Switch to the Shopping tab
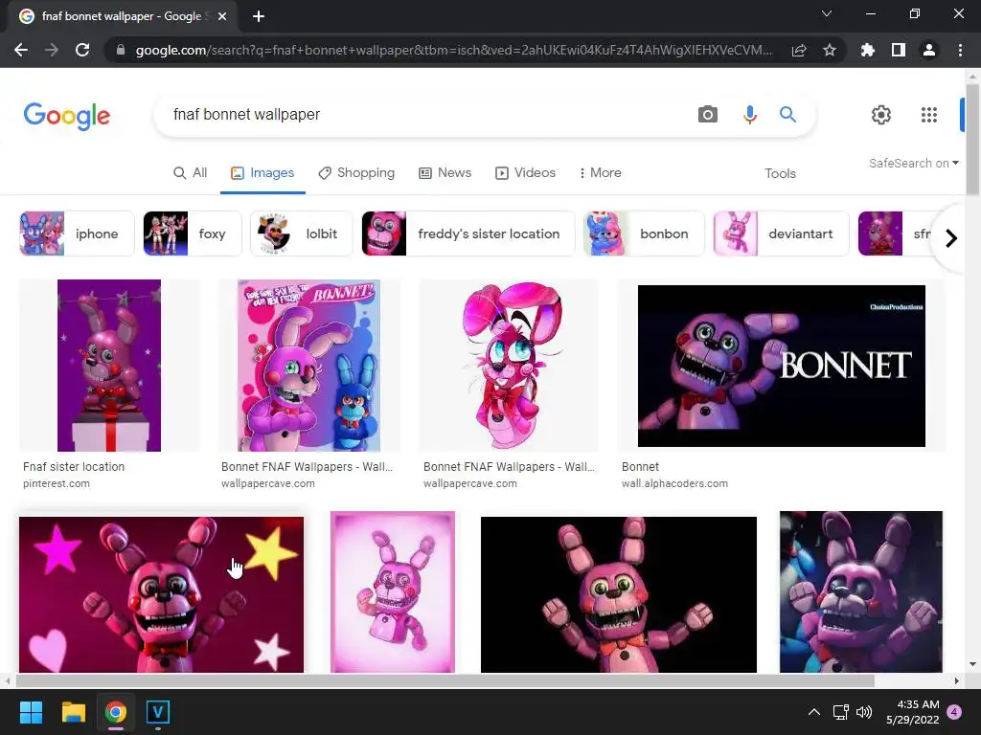Screen dimensions: 981x735 coord(356,173)
